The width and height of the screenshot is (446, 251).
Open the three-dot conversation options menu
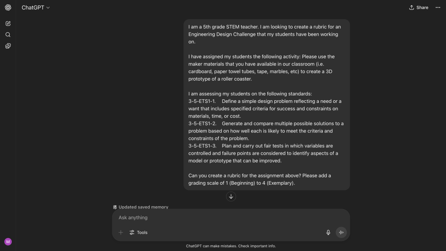pyautogui.click(x=438, y=7)
